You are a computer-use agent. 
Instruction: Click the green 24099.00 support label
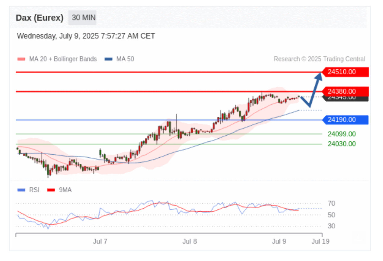pos(341,134)
